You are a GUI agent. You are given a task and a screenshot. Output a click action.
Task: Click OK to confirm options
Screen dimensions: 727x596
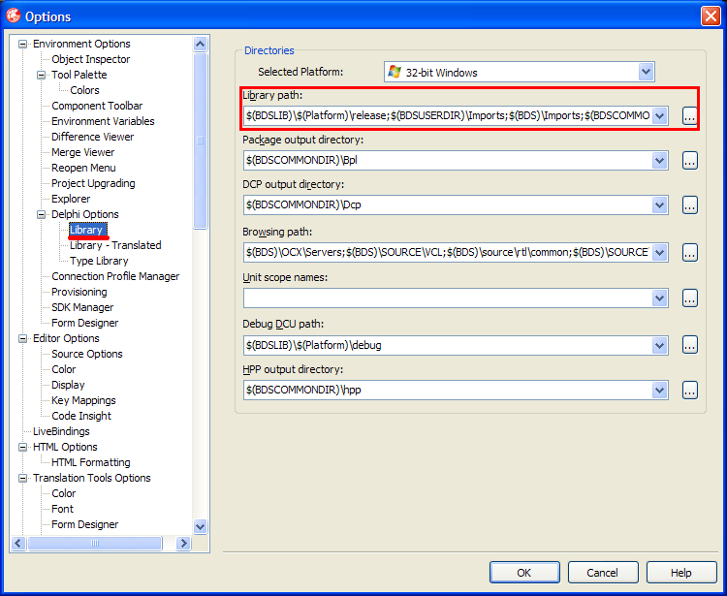[524, 573]
